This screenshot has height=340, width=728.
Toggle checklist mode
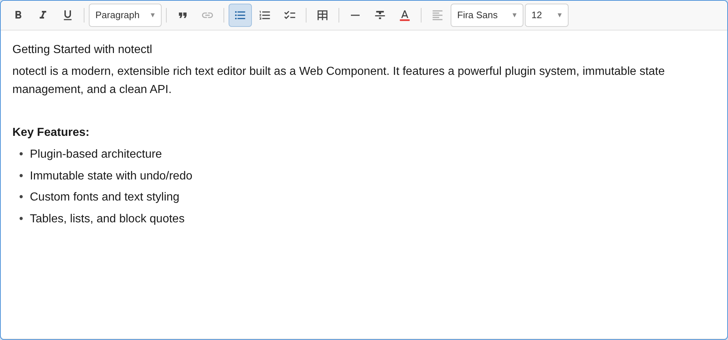pyautogui.click(x=290, y=15)
